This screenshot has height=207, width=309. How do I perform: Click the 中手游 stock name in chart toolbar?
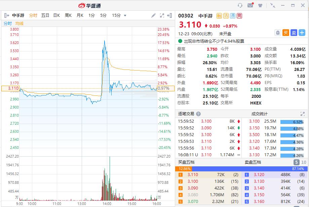pos(18,15)
